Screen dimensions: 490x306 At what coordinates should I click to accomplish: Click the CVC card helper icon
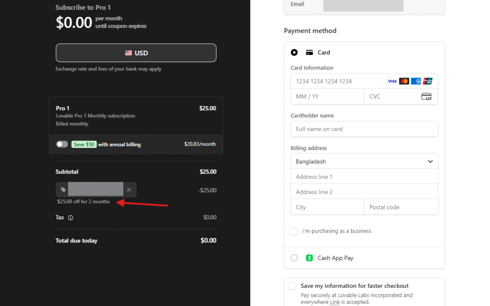click(426, 97)
